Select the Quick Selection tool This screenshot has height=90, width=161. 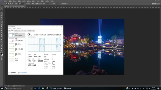(2, 15)
